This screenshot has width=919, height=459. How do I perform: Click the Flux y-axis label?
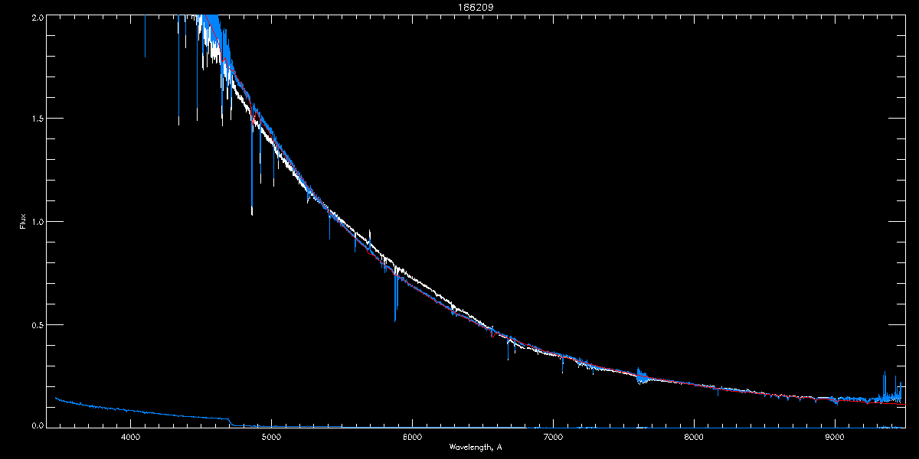click(x=23, y=222)
